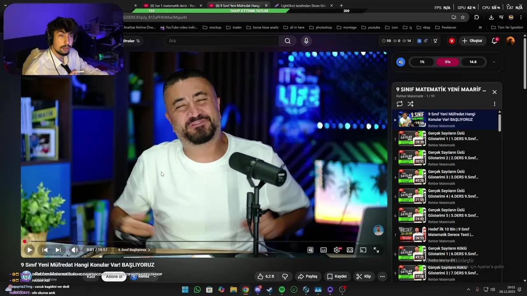Click the Paylaş share button
This screenshot has height=296, width=527.
coord(308,276)
